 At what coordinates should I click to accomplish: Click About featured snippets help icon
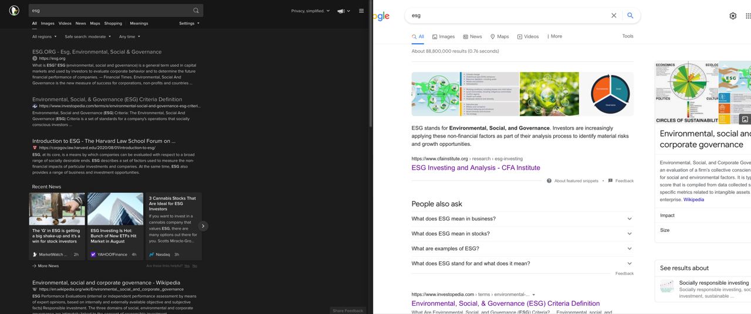pyautogui.click(x=549, y=180)
